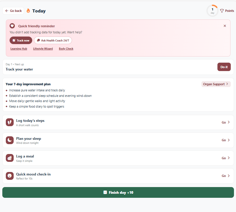Dismiss the Quick friendly reminder banner
The image size is (236, 212).
[x=225, y=26]
